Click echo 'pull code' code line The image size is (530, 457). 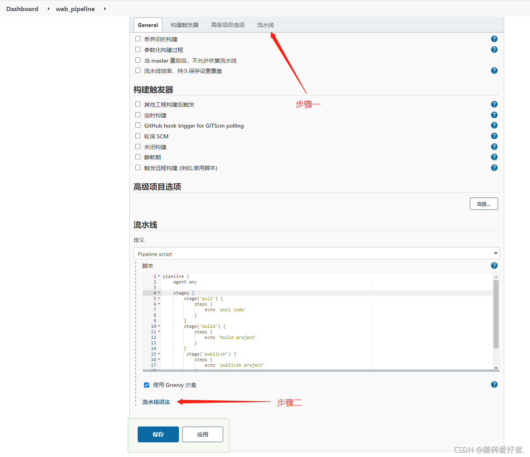click(225, 310)
